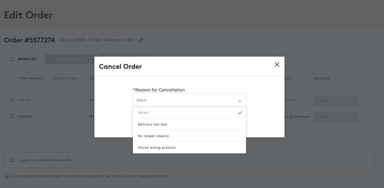384x188 pixels.
Task: Check the checkbox for item 706767
Action: pyautogui.click(x=11, y=100)
